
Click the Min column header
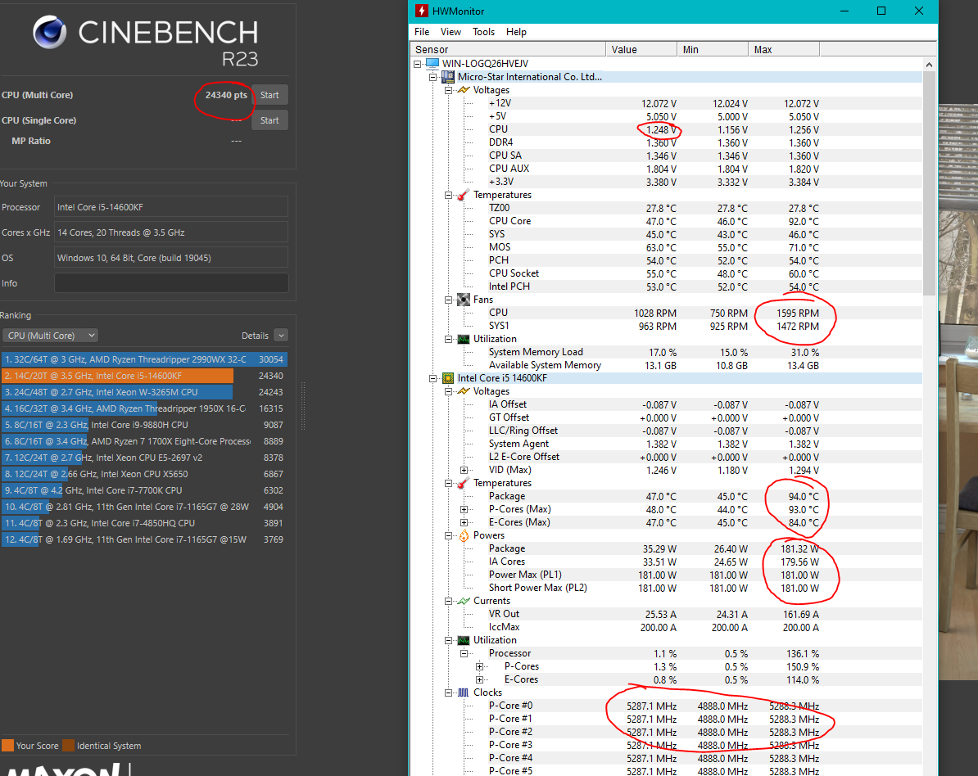713,49
